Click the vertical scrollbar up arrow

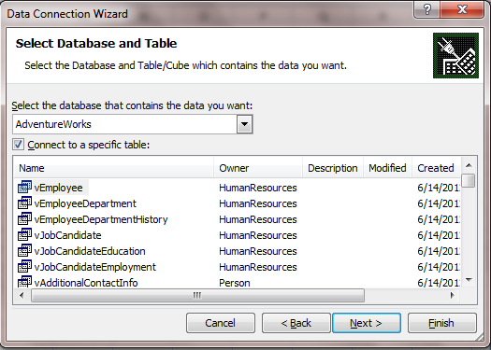click(469, 165)
